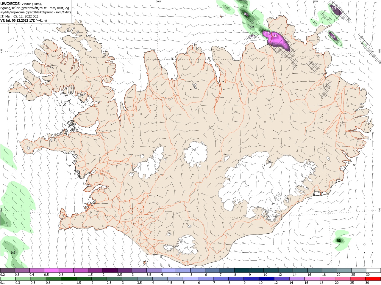381x285 pixels.
Task: Click the 0.4 label in the upper legend scale
Action: tap(32, 275)
